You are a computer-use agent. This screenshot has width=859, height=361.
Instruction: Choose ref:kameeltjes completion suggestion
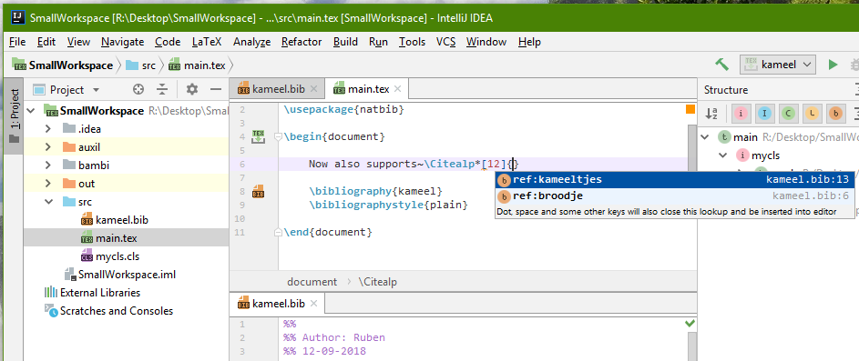click(675, 179)
